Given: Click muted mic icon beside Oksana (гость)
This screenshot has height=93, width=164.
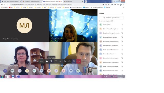Looking at the screenshot, I should (122, 25).
